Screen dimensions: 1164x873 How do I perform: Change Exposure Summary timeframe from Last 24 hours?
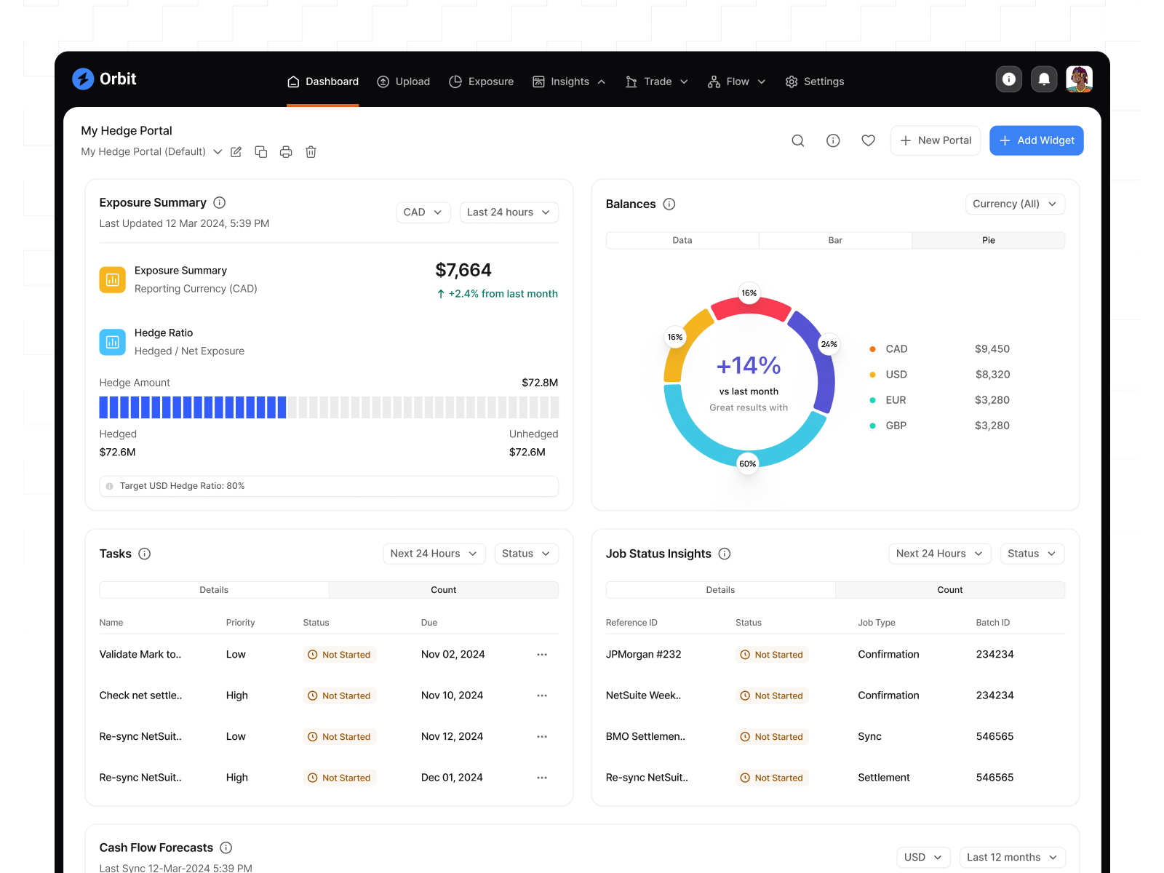508,212
